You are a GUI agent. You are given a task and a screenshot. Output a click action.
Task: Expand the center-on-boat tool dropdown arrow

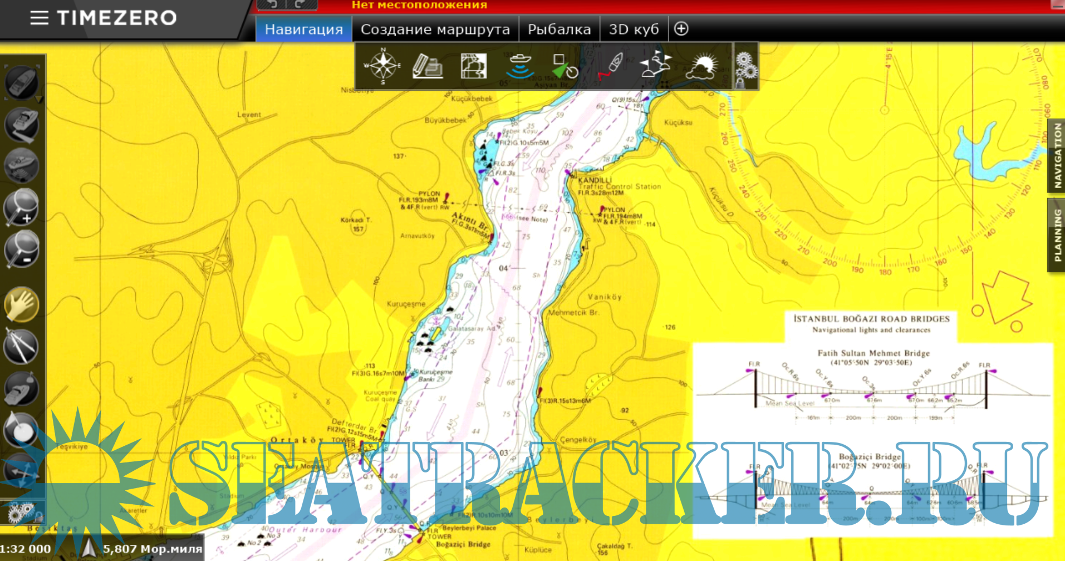click(x=38, y=99)
